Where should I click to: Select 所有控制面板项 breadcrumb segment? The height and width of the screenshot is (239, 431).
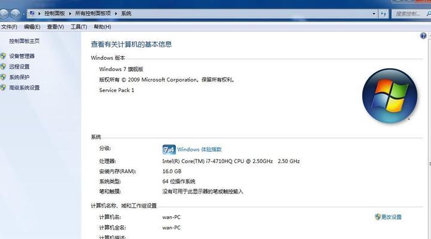point(93,13)
